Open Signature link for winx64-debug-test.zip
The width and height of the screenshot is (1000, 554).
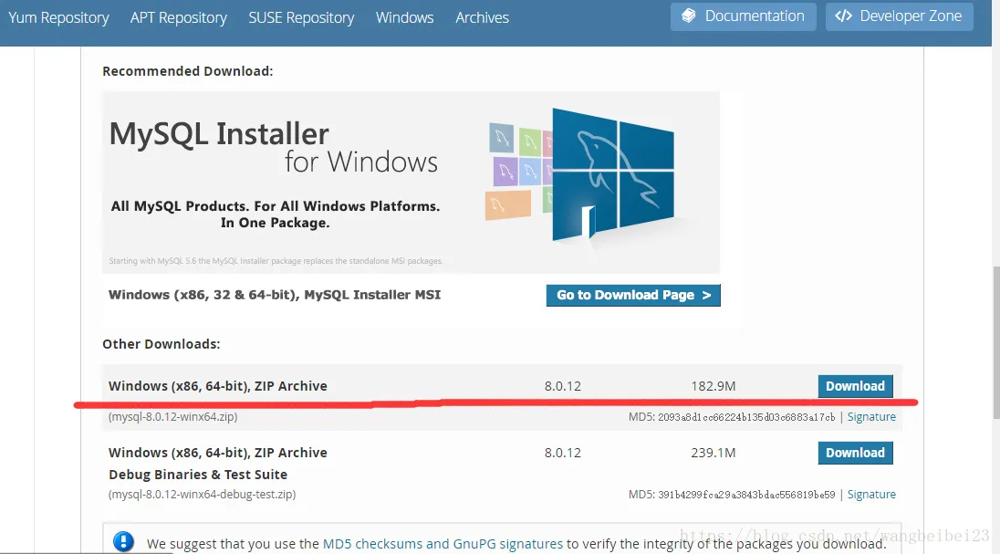(x=871, y=494)
